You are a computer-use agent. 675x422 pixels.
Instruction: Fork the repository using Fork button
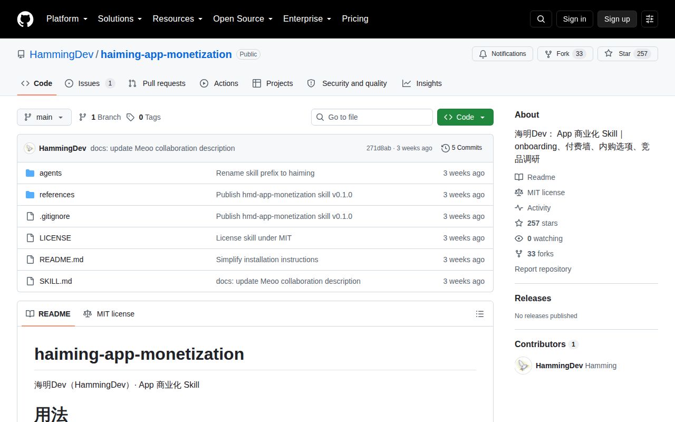(x=565, y=54)
